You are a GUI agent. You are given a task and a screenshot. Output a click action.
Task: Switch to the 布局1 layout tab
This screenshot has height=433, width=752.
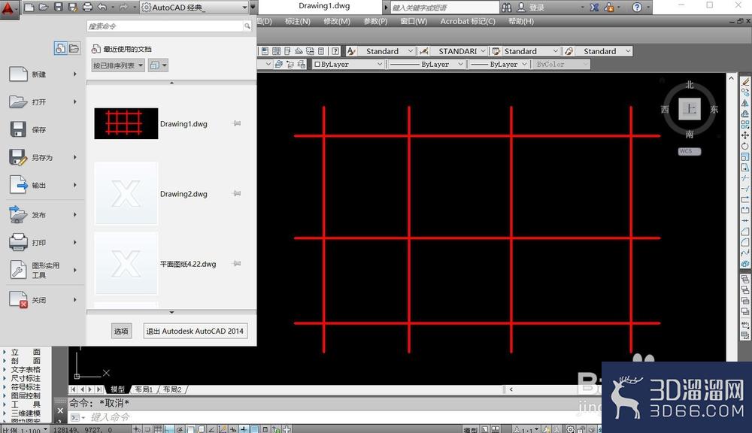tap(144, 389)
